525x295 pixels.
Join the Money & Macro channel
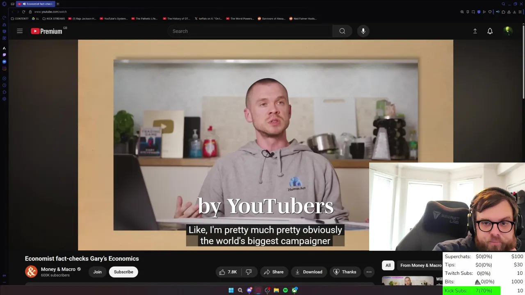click(x=97, y=272)
